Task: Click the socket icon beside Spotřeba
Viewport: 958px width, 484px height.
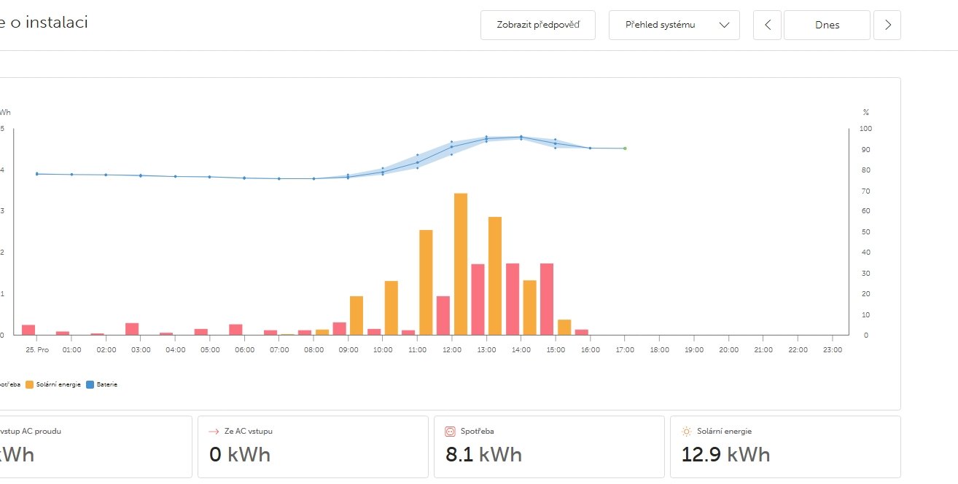Action: point(450,431)
